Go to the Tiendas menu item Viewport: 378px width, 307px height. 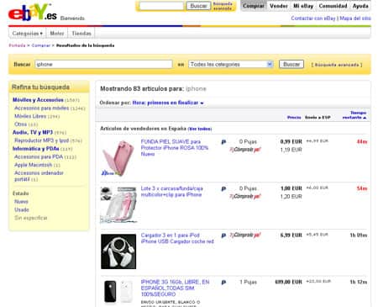81,34
